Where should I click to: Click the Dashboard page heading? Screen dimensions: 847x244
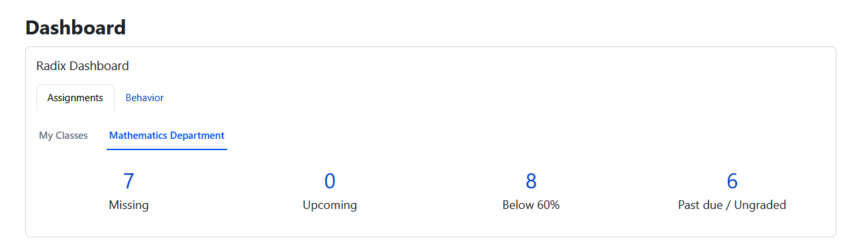(75, 28)
